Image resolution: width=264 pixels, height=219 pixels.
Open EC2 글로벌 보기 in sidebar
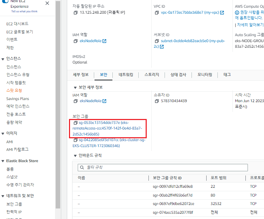coord(20,32)
